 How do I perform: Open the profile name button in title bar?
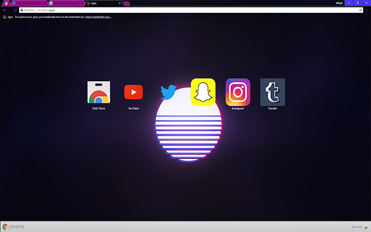pos(339,3)
